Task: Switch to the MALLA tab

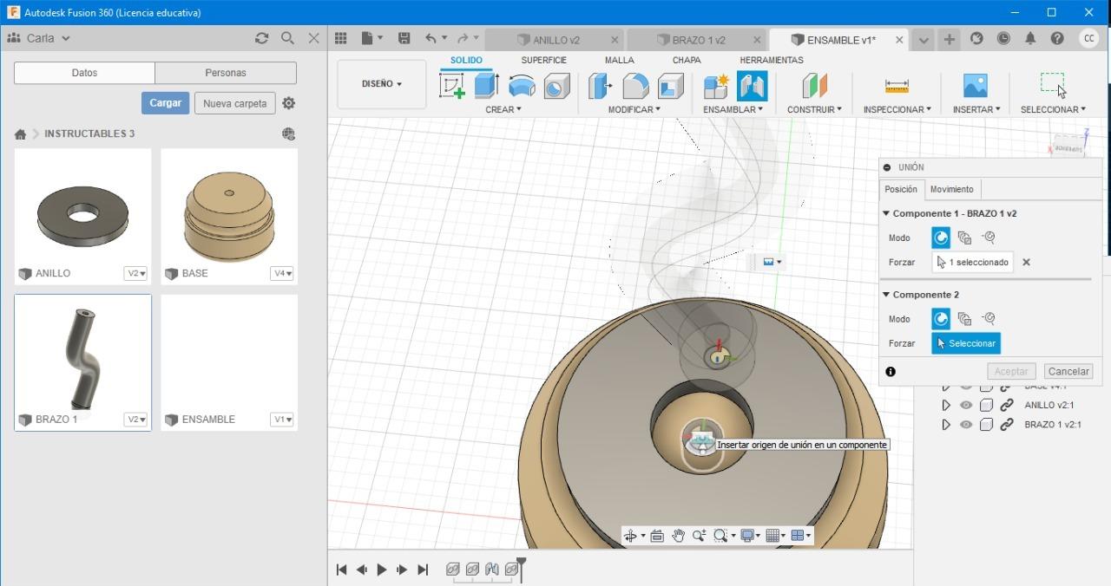Action: [620, 60]
